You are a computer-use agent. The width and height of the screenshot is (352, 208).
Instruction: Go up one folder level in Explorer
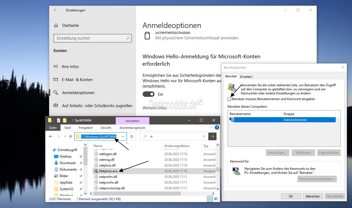click(x=71, y=136)
